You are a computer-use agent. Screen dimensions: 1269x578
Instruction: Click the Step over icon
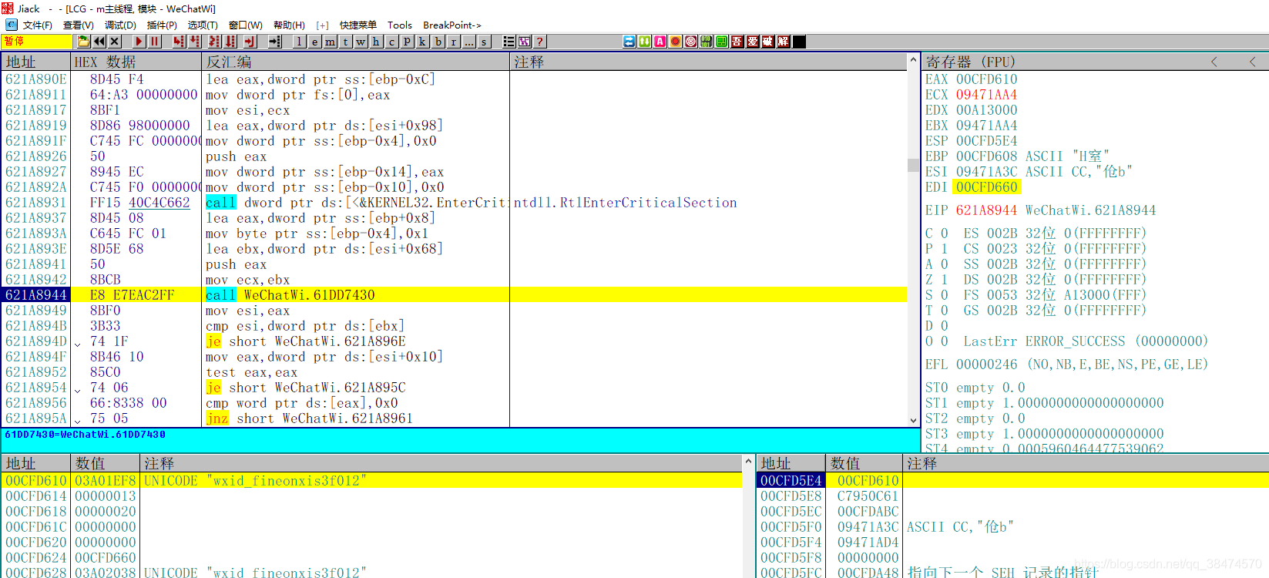(195, 42)
